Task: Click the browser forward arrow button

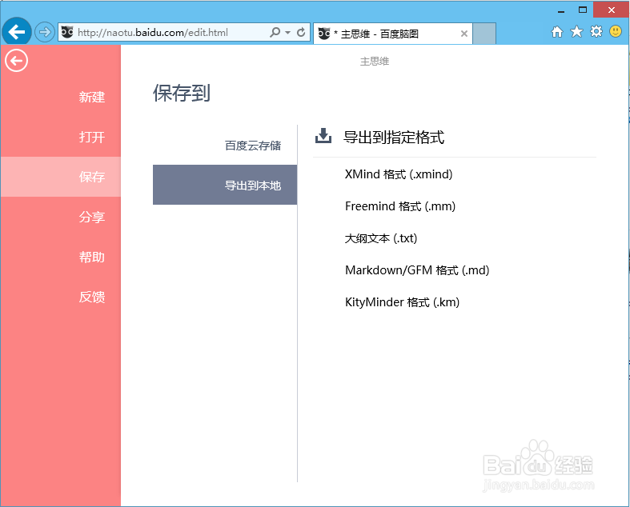Action: (44, 32)
